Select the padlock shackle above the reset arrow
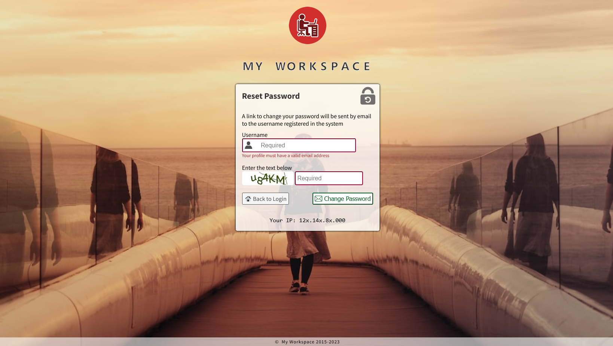The width and height of the screenshot is (613, 346). (x=367, y=91)
